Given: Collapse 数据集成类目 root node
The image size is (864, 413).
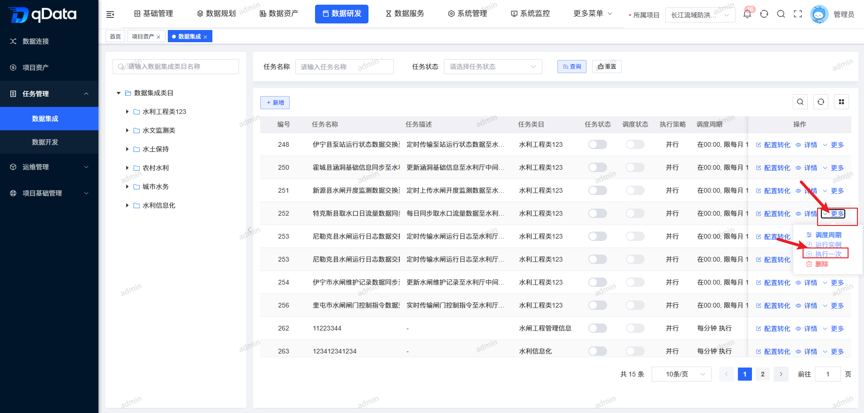Looking at the screenshot, I should [x=119, y=93].
